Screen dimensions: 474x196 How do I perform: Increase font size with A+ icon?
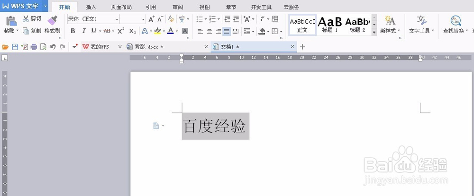152,19
